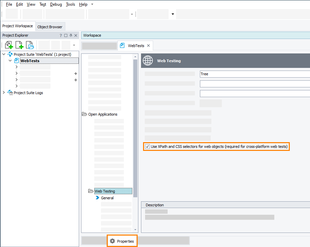Click the WebTests project icon in the tree

[x=16, y=60]
